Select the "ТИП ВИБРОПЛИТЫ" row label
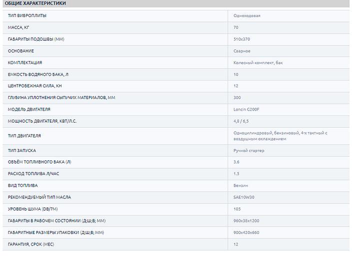Screen dimensions: 352x256 click(x=27, y=15)
